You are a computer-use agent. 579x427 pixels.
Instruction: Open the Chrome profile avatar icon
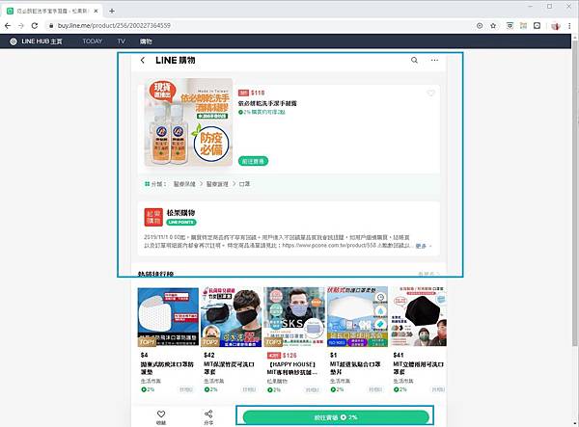(556, 26)
